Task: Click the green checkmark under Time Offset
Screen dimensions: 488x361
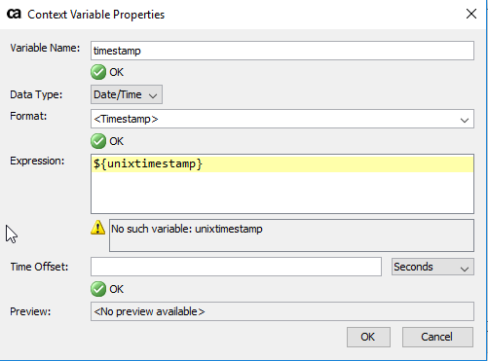Action: [x=98, y=289]
